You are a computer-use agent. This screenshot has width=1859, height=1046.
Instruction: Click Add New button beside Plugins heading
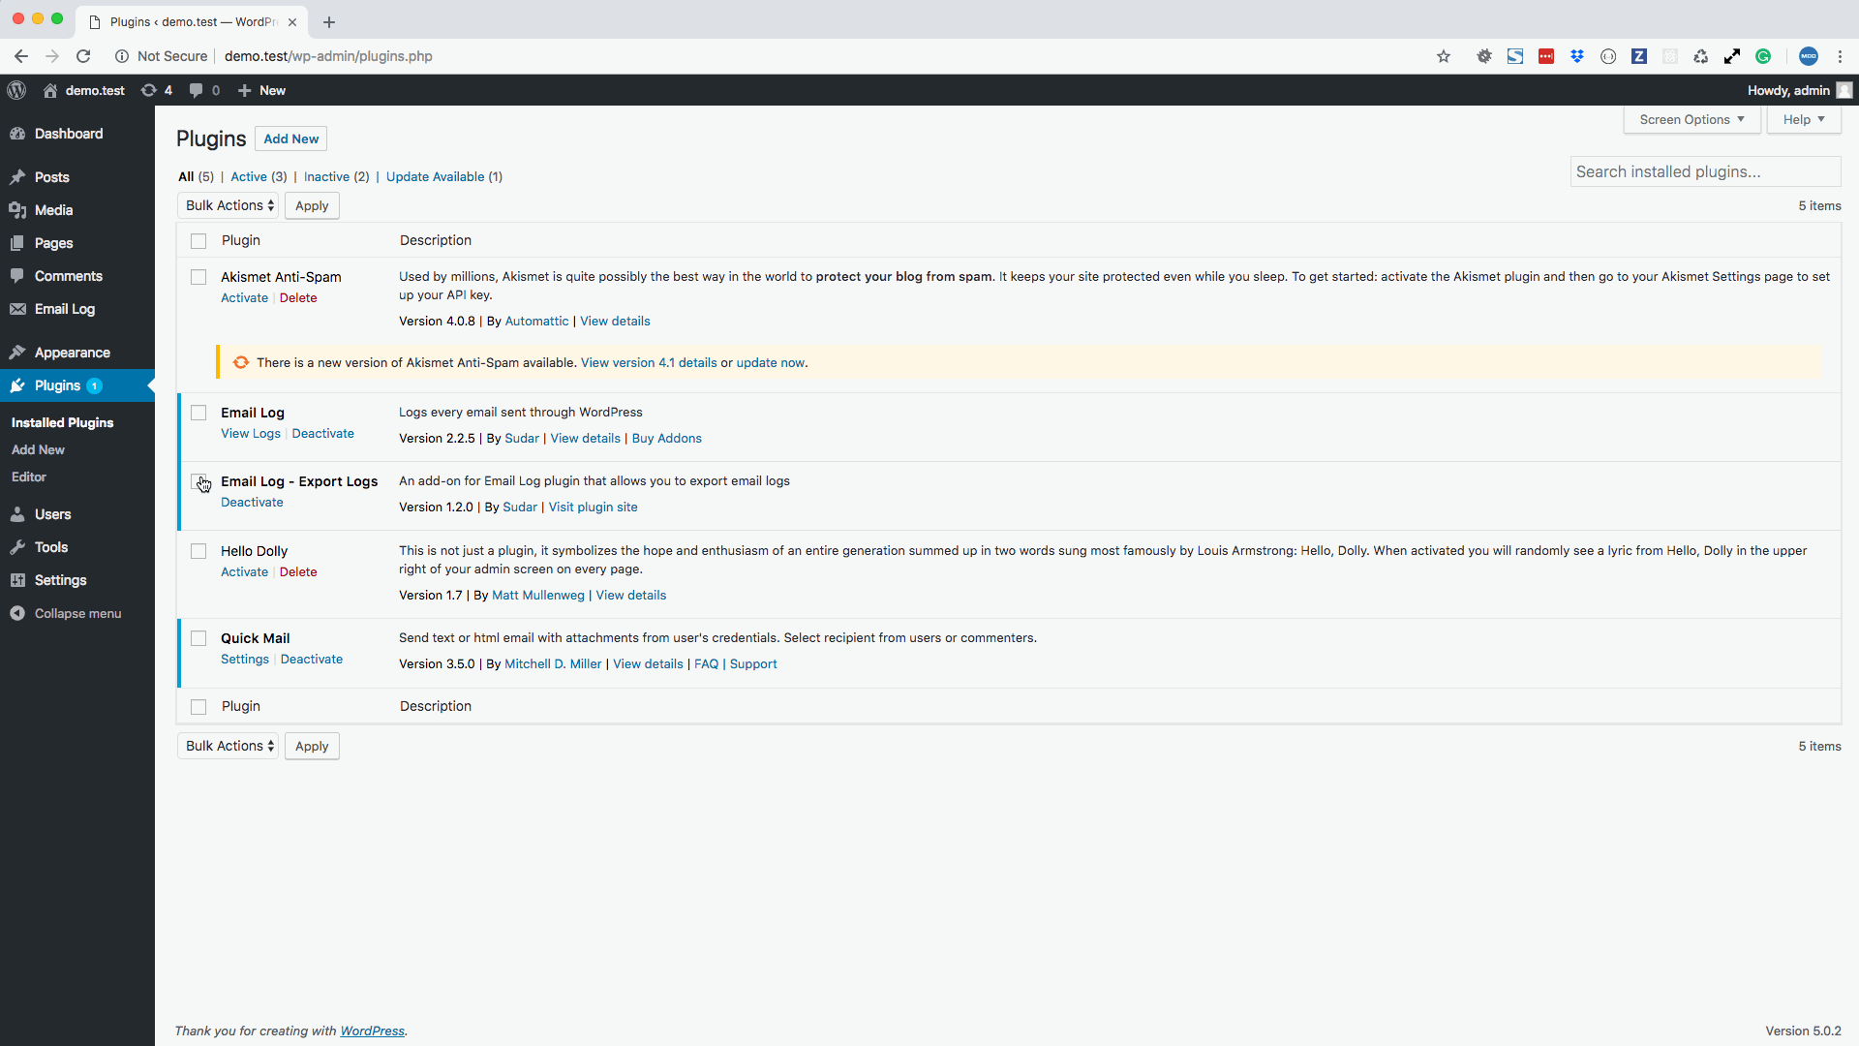[x=290, y=138]
